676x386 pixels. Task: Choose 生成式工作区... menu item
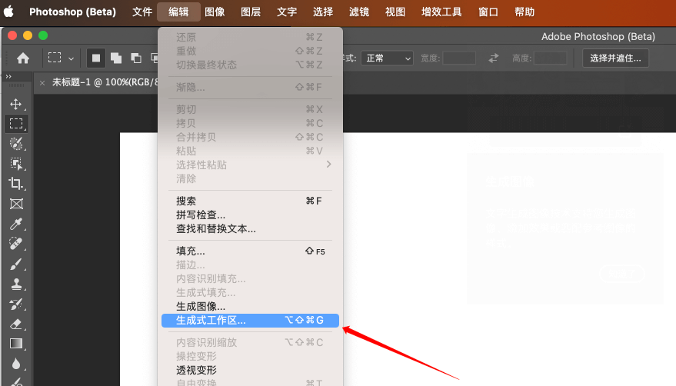click(x=250, y=321)
